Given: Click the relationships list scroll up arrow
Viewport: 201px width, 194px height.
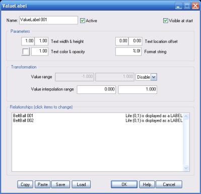Looking at the screenshot, I should point(186,116).
